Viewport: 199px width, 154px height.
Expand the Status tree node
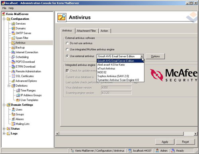(x=4, y=129)
